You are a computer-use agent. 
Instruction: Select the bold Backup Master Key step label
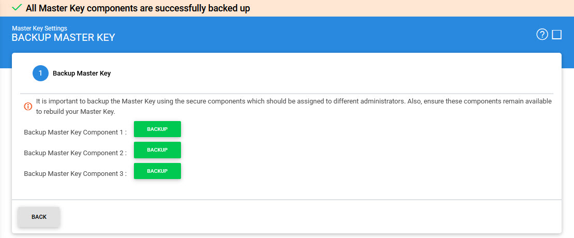(x=82, y=73)
